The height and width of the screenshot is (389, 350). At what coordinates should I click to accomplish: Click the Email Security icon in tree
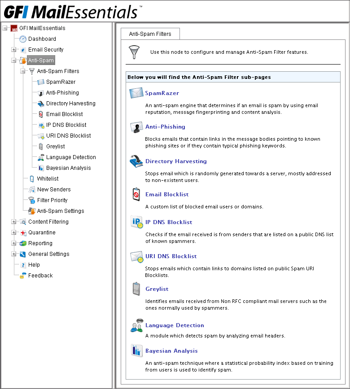coord(23,50)
